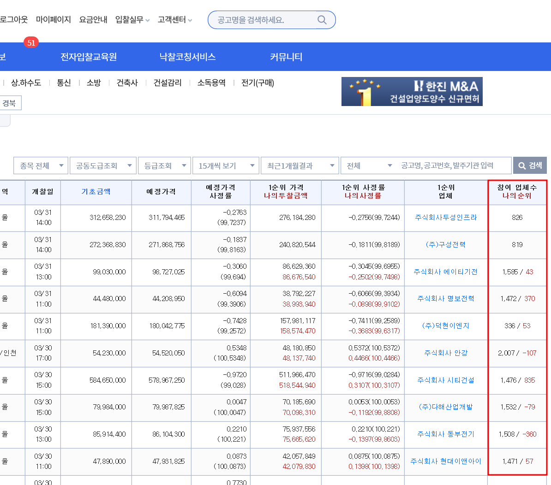Click the 한진 M&A banner ad
Screen dimensions: 551x485
tap(412, 92)
